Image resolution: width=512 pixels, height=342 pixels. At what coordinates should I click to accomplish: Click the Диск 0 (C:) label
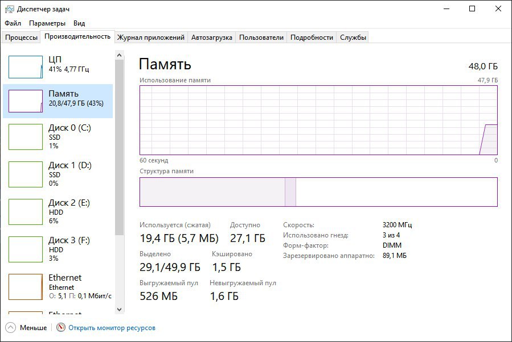pos(69,128)
